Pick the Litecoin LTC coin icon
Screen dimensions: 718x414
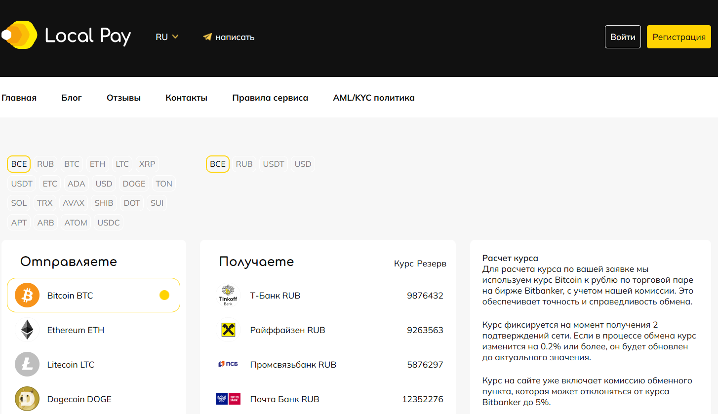tap(27, 365)
